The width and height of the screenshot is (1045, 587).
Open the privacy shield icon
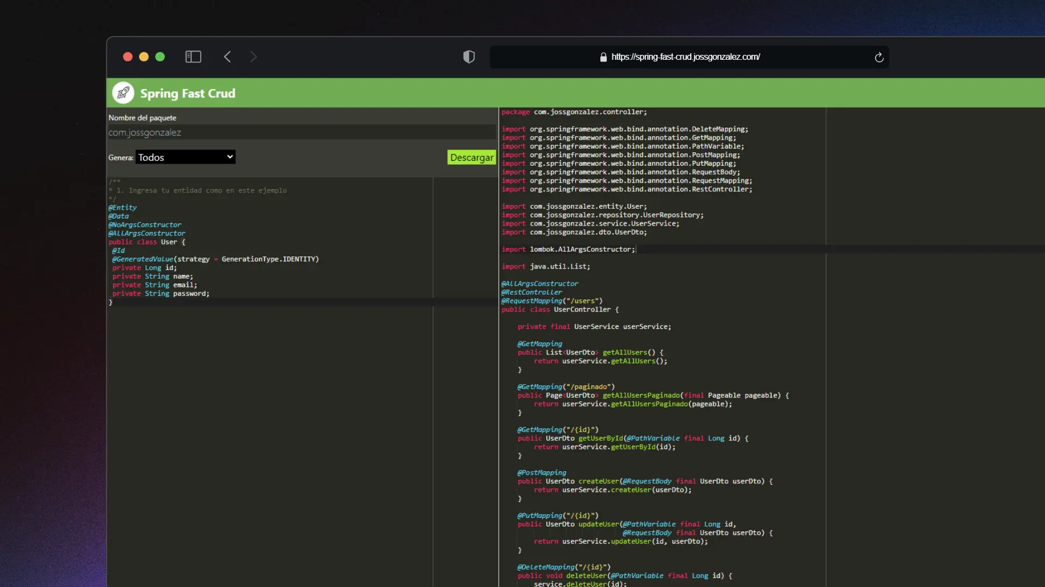469,57
